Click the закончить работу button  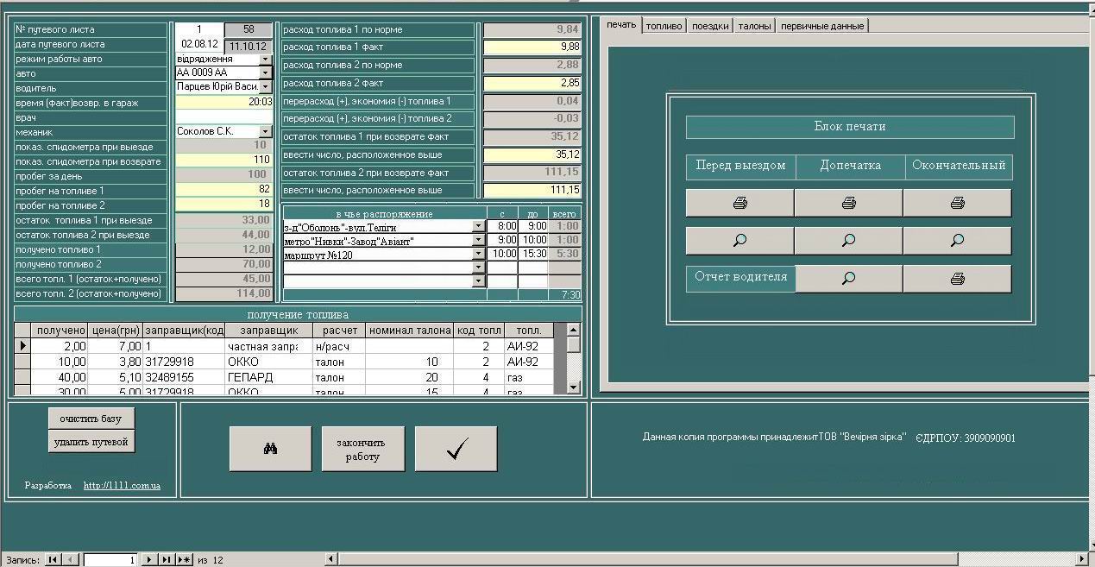pyautogui.click(x=362, y=449)
